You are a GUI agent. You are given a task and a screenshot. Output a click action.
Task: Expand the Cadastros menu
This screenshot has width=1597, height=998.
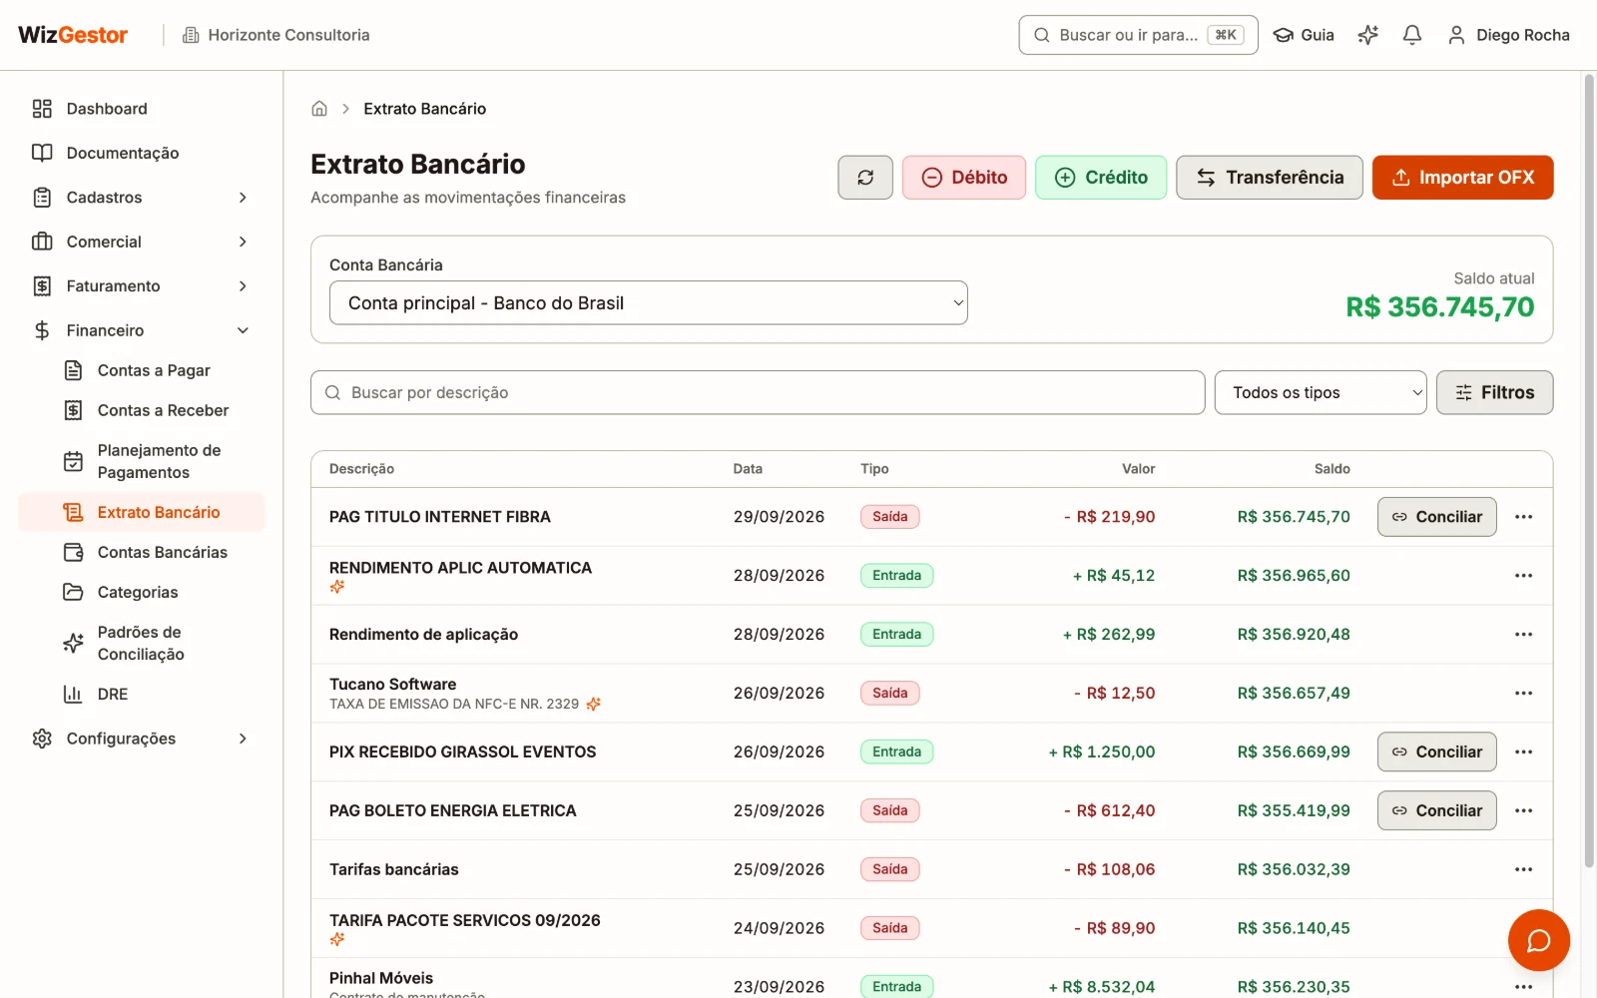(141, 198)
